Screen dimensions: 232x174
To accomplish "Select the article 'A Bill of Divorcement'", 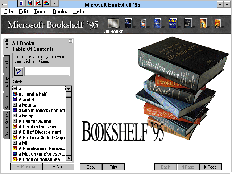I will 40,132.
